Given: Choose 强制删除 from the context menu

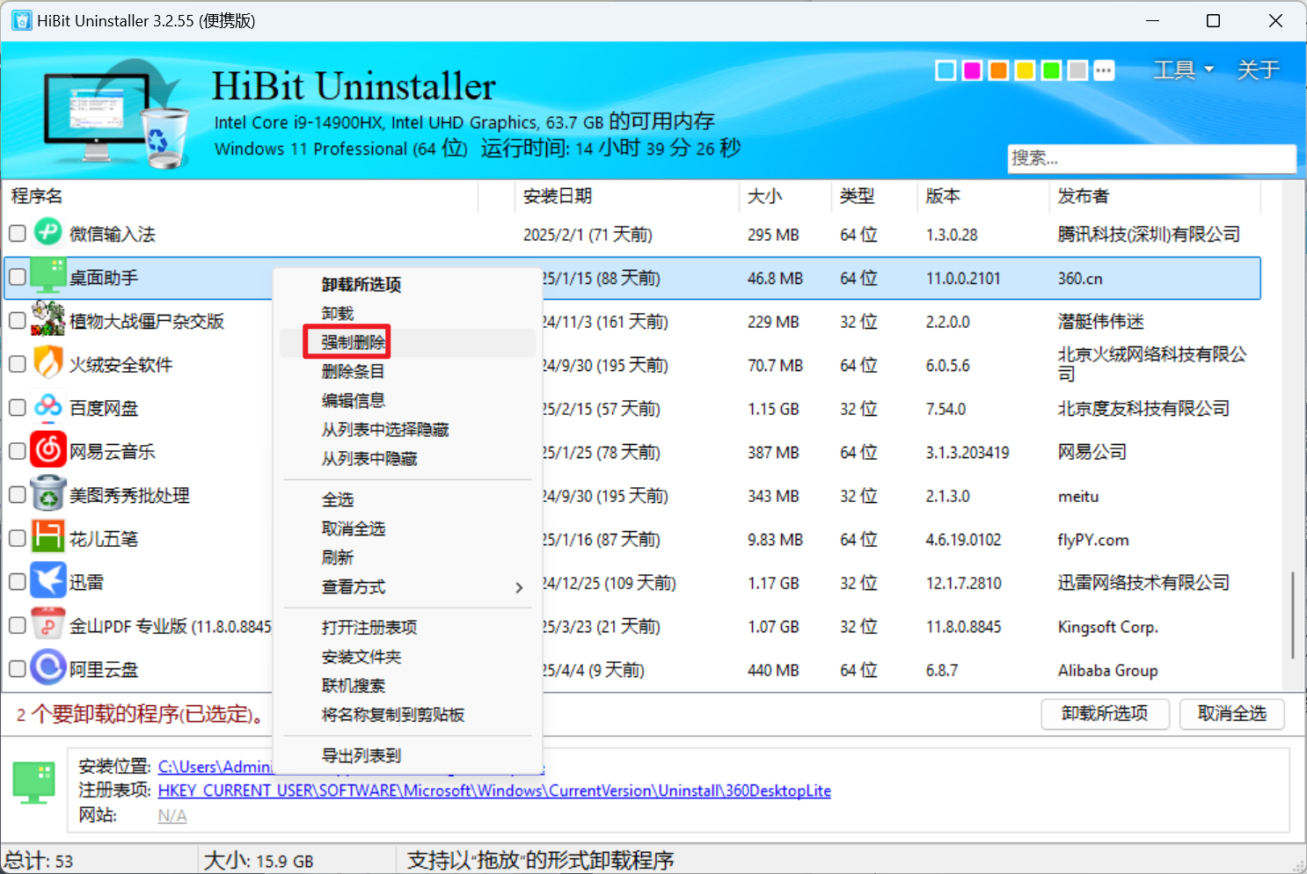Looking at the screenshot, I should [353, 342].
